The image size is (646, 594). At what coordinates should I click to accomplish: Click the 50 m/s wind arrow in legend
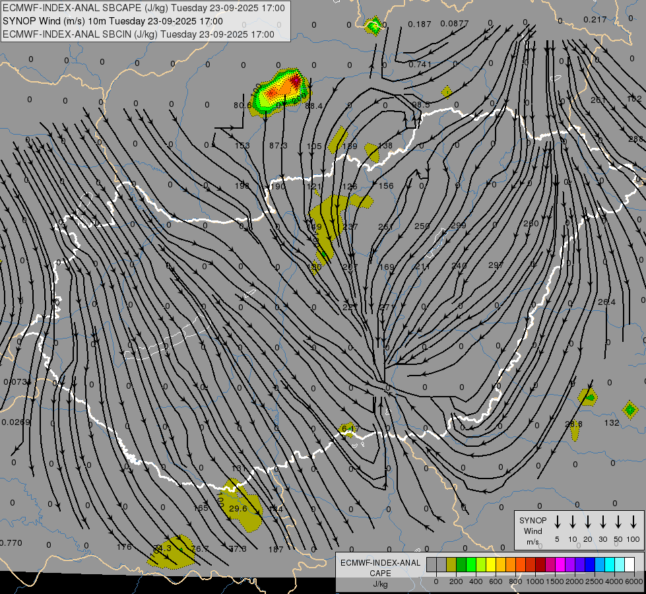(x=618, y=522)
